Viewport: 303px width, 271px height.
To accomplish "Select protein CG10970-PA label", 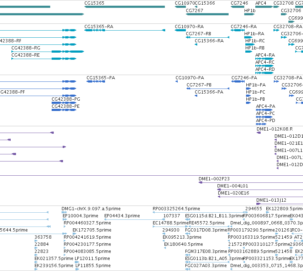I will 190,78.
